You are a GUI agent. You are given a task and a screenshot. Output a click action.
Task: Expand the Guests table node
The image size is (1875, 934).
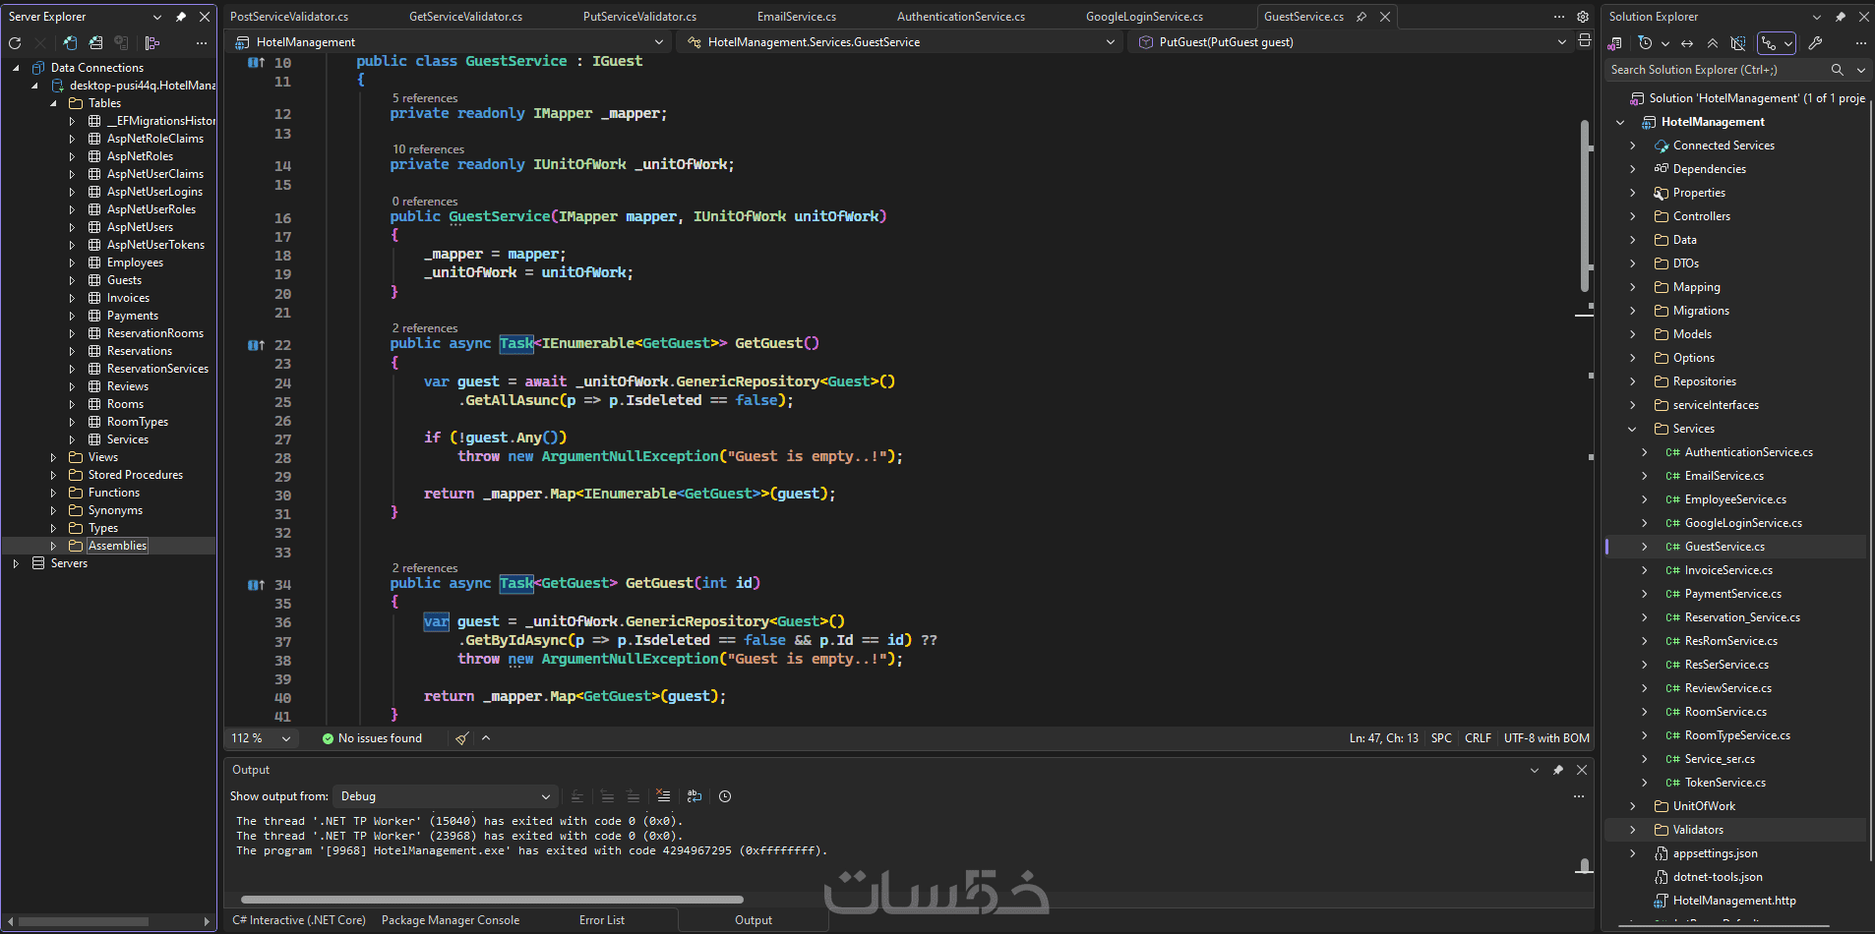pyautogui.click(x=72, y=280)
